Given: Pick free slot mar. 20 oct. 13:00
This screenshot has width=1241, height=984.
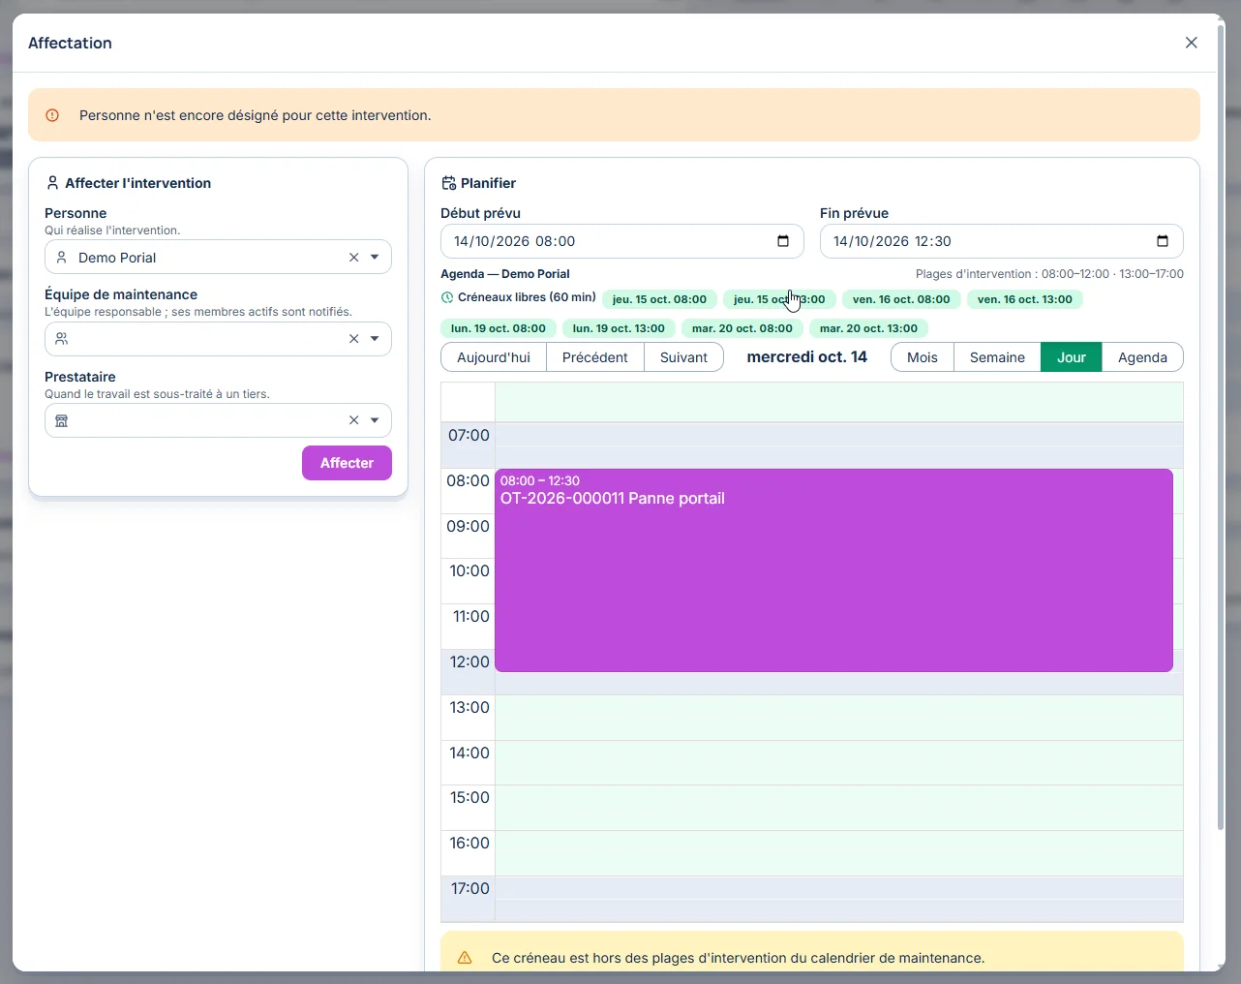Looking at the screenshot, I should pos(868,328).
